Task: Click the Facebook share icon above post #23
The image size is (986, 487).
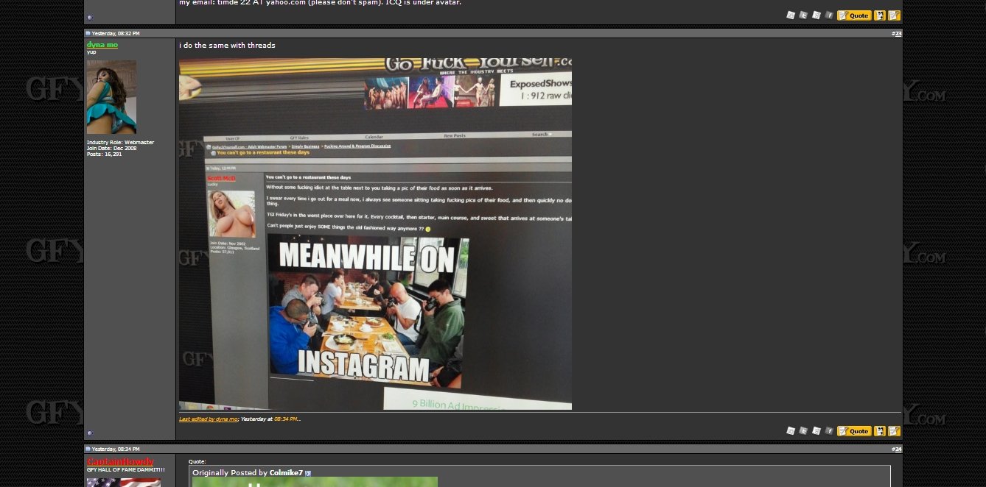Action: pos(829,15)
